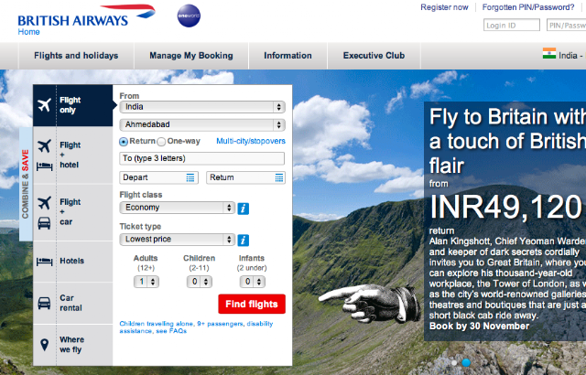Image resolution: width=586 pixels, height=375 pixels.
Task: Click the oneworld alliance logo
Action: pos(189,16)
